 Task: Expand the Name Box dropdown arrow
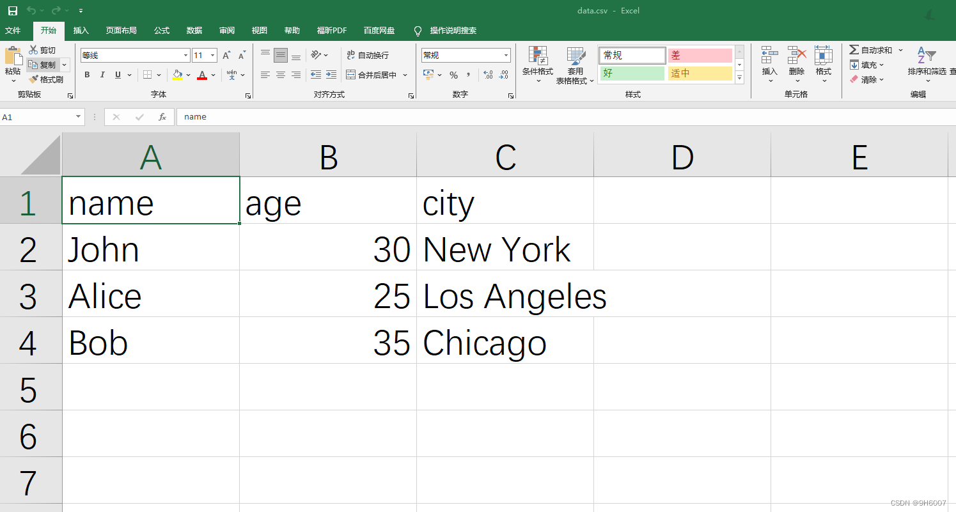79,117
